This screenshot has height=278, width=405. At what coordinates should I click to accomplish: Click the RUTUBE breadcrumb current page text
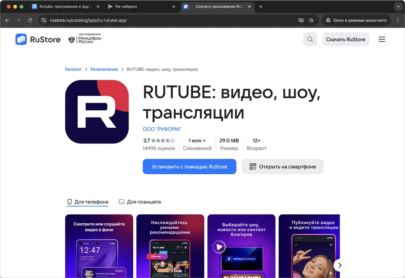coord(162,69)
